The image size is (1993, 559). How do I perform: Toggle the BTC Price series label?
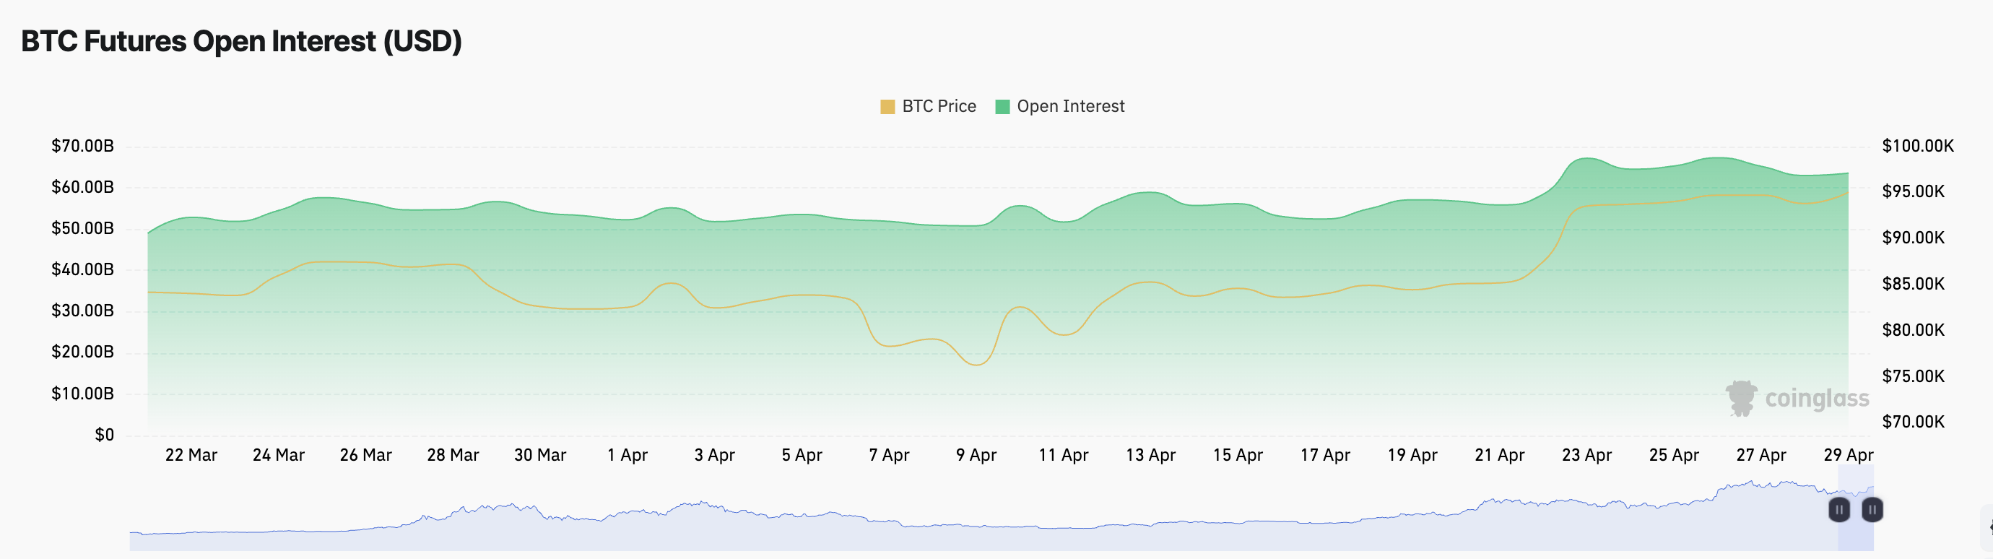939,107
